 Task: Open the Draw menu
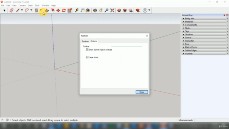point(30,6)
